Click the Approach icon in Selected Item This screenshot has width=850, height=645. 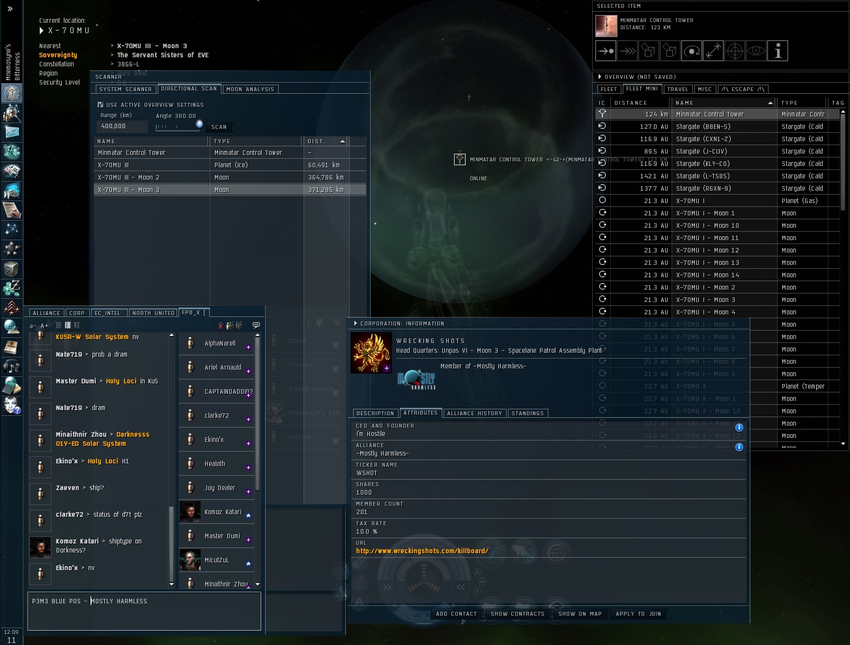(x=606, y=51)
